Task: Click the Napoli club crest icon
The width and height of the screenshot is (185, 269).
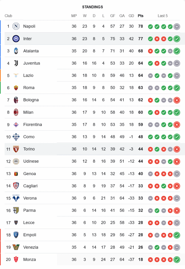Action: 16,26
